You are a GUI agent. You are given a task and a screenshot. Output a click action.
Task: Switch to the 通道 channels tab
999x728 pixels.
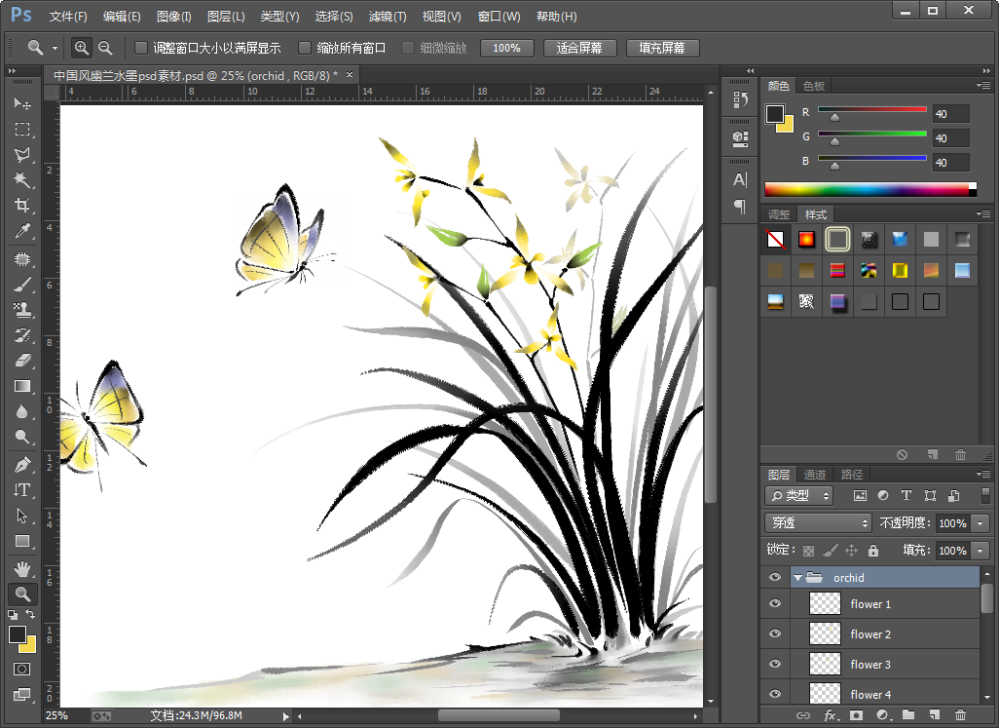[815, 475]
